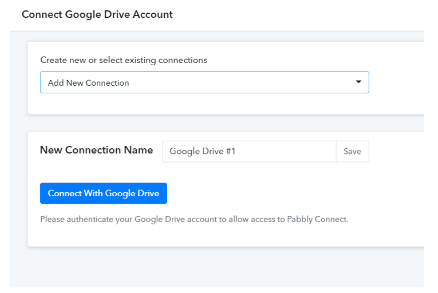
Task: Select the 'Add New Connection' text in combo box
Action: 88,83
